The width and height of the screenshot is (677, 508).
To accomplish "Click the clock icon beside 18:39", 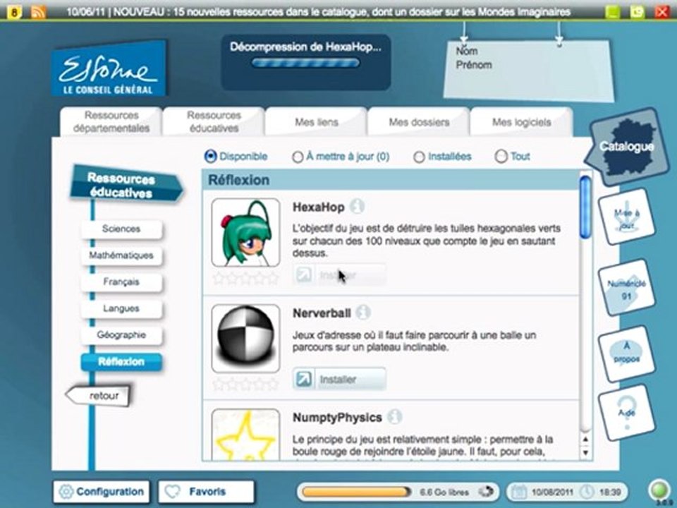I will point(587,492).
